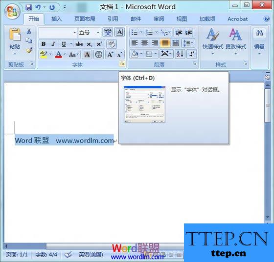Toggle superscript formatting
This screenshot has width=274, height=262.
pyautogui.click(x=99, y=44)
